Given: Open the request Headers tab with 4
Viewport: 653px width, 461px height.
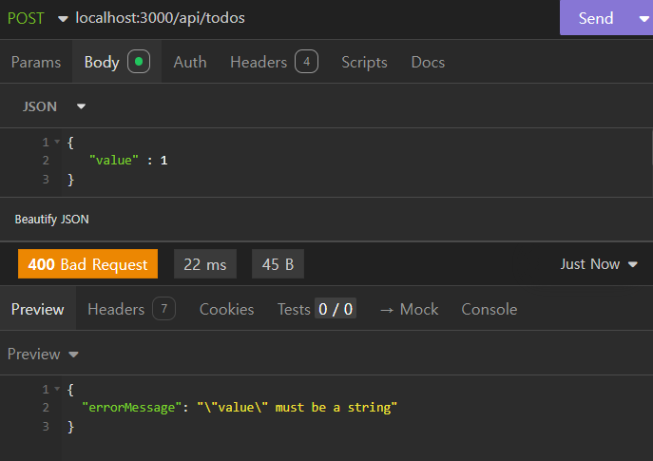Looking at the screenshot, I should tap(274, 62).
